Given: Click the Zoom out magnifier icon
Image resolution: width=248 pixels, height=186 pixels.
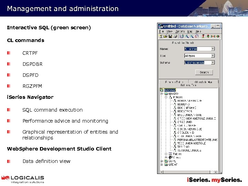Looking at the screenshot, I should pos(192,37).
